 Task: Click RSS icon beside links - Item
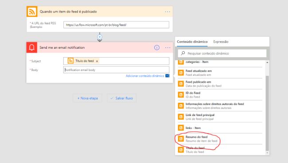[181, 128]
